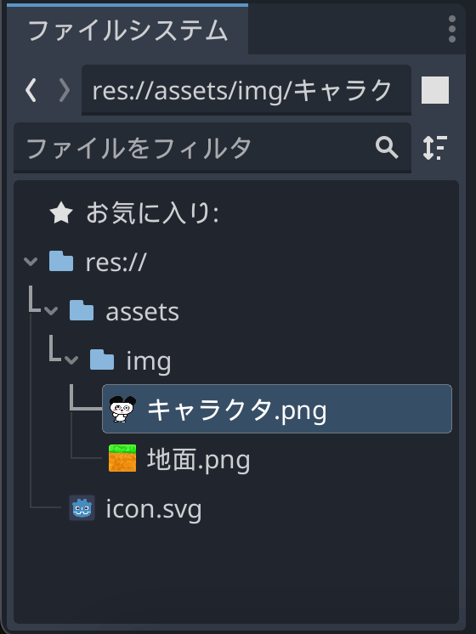Go forward in folder history
This screenshot has width=476, height=634.
click(64, 90)
